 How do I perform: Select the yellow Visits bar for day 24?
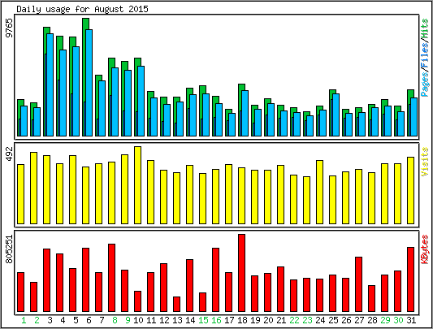319,192
